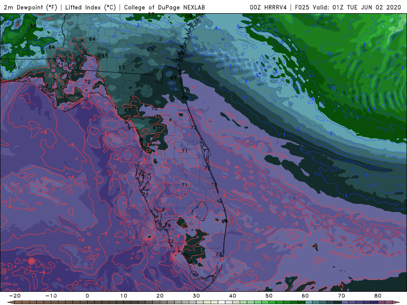407x305 pixels.
Task: Click the 40 label on the color scale
Action: pos(232,296)
